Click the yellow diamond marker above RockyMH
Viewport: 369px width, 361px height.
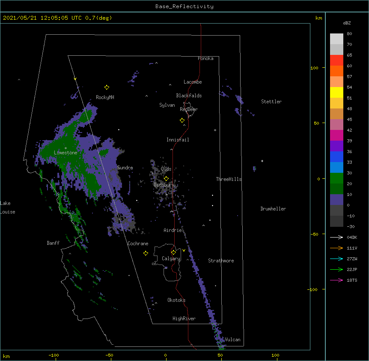(x=107, y=87)
